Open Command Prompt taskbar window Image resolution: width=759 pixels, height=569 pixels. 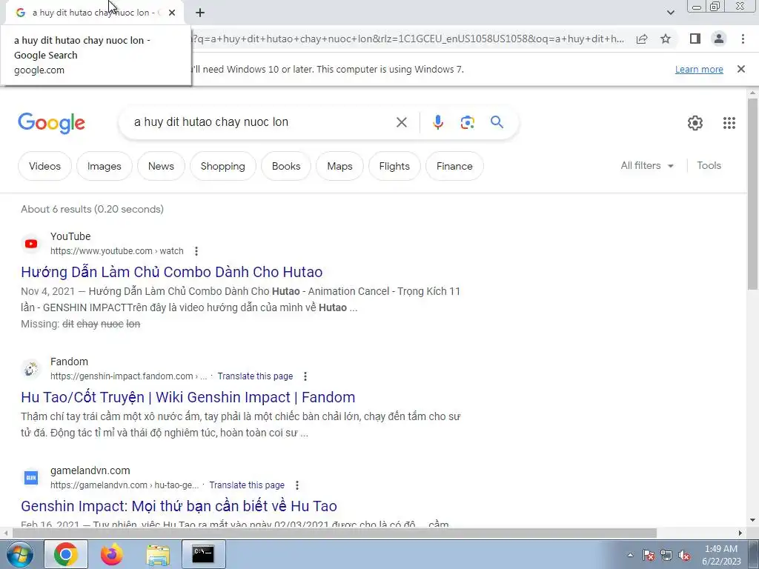203,554
